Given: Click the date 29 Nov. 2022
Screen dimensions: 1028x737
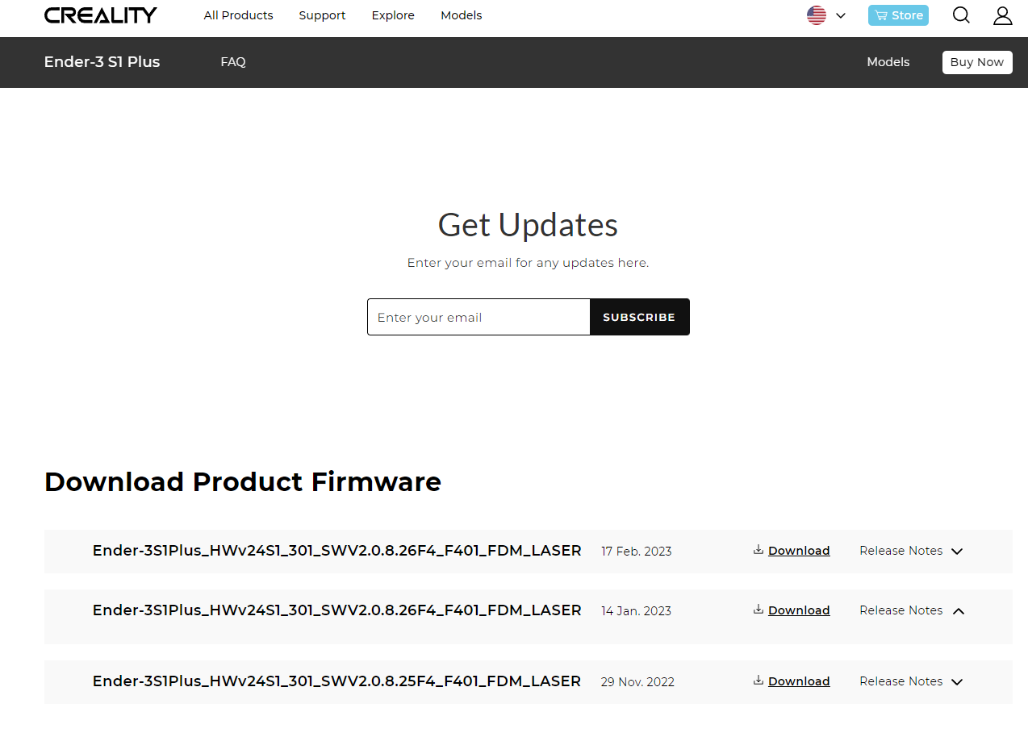Looking at the screenshot, I should (637, 682).
